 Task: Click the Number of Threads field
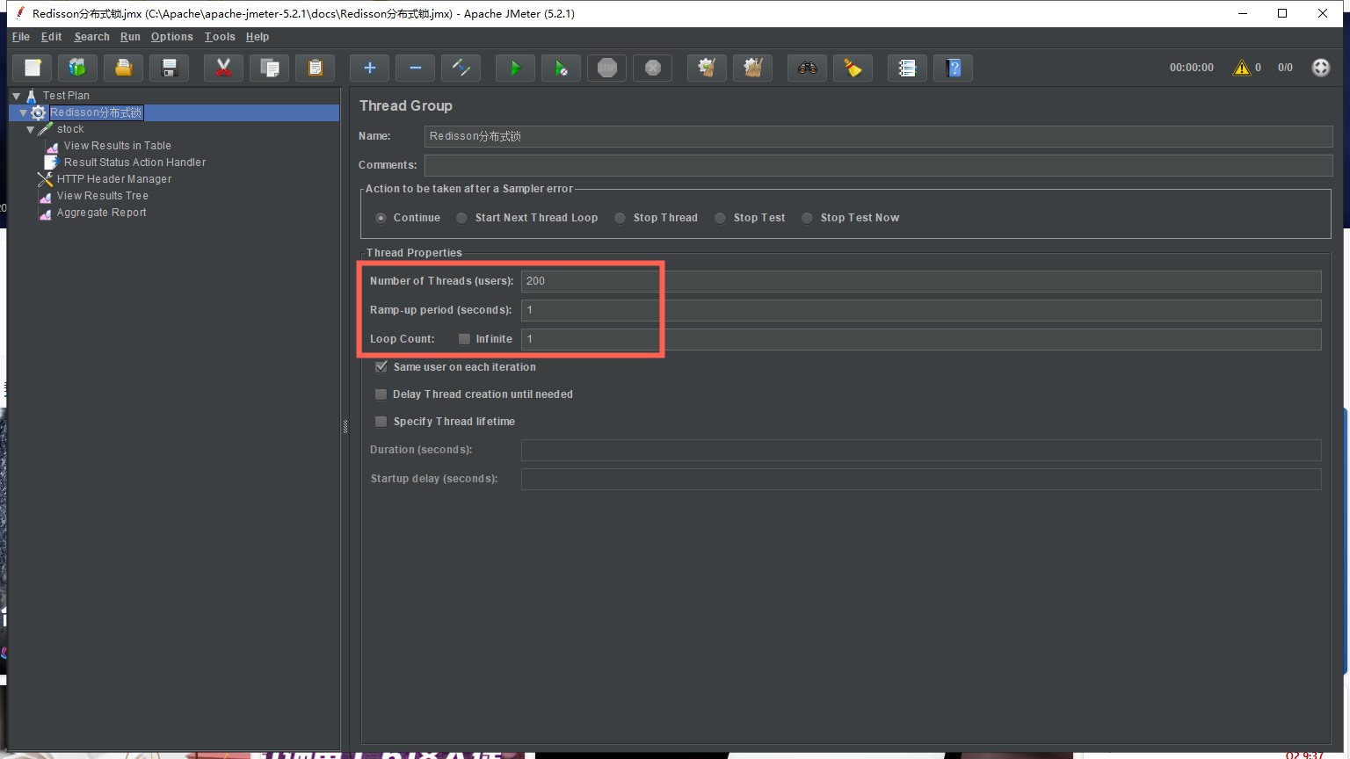point(921,281)
